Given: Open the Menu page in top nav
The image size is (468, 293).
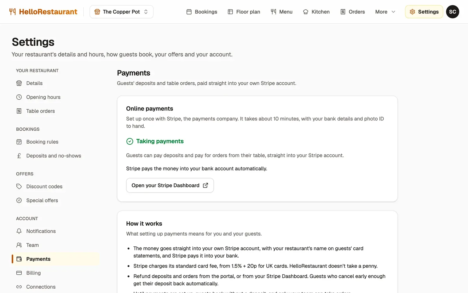Looking at the screenshot, I should click(281, 12).
